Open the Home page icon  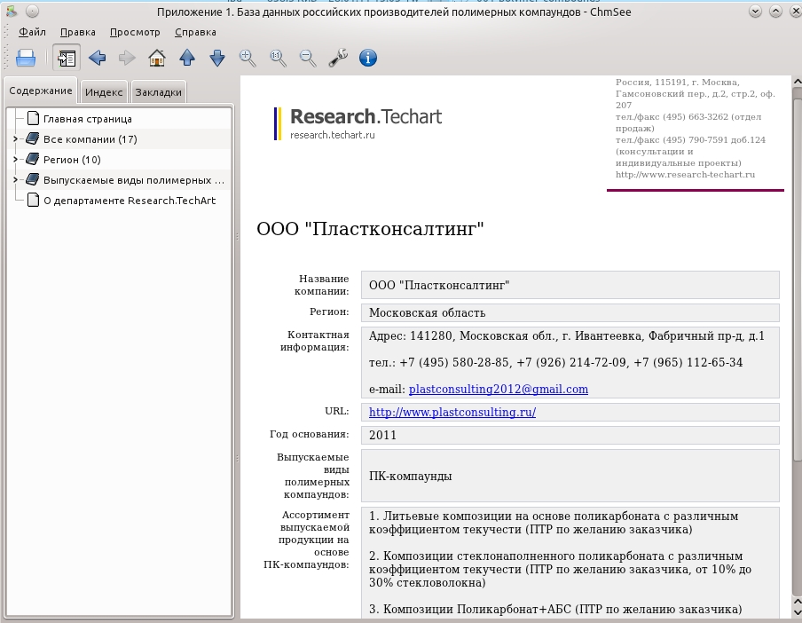click(x=157, y=58)
